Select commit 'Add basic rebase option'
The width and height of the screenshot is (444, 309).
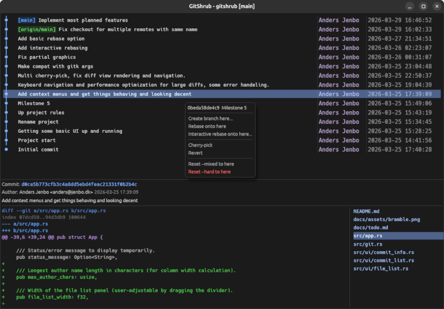click(x=221, y=38)
